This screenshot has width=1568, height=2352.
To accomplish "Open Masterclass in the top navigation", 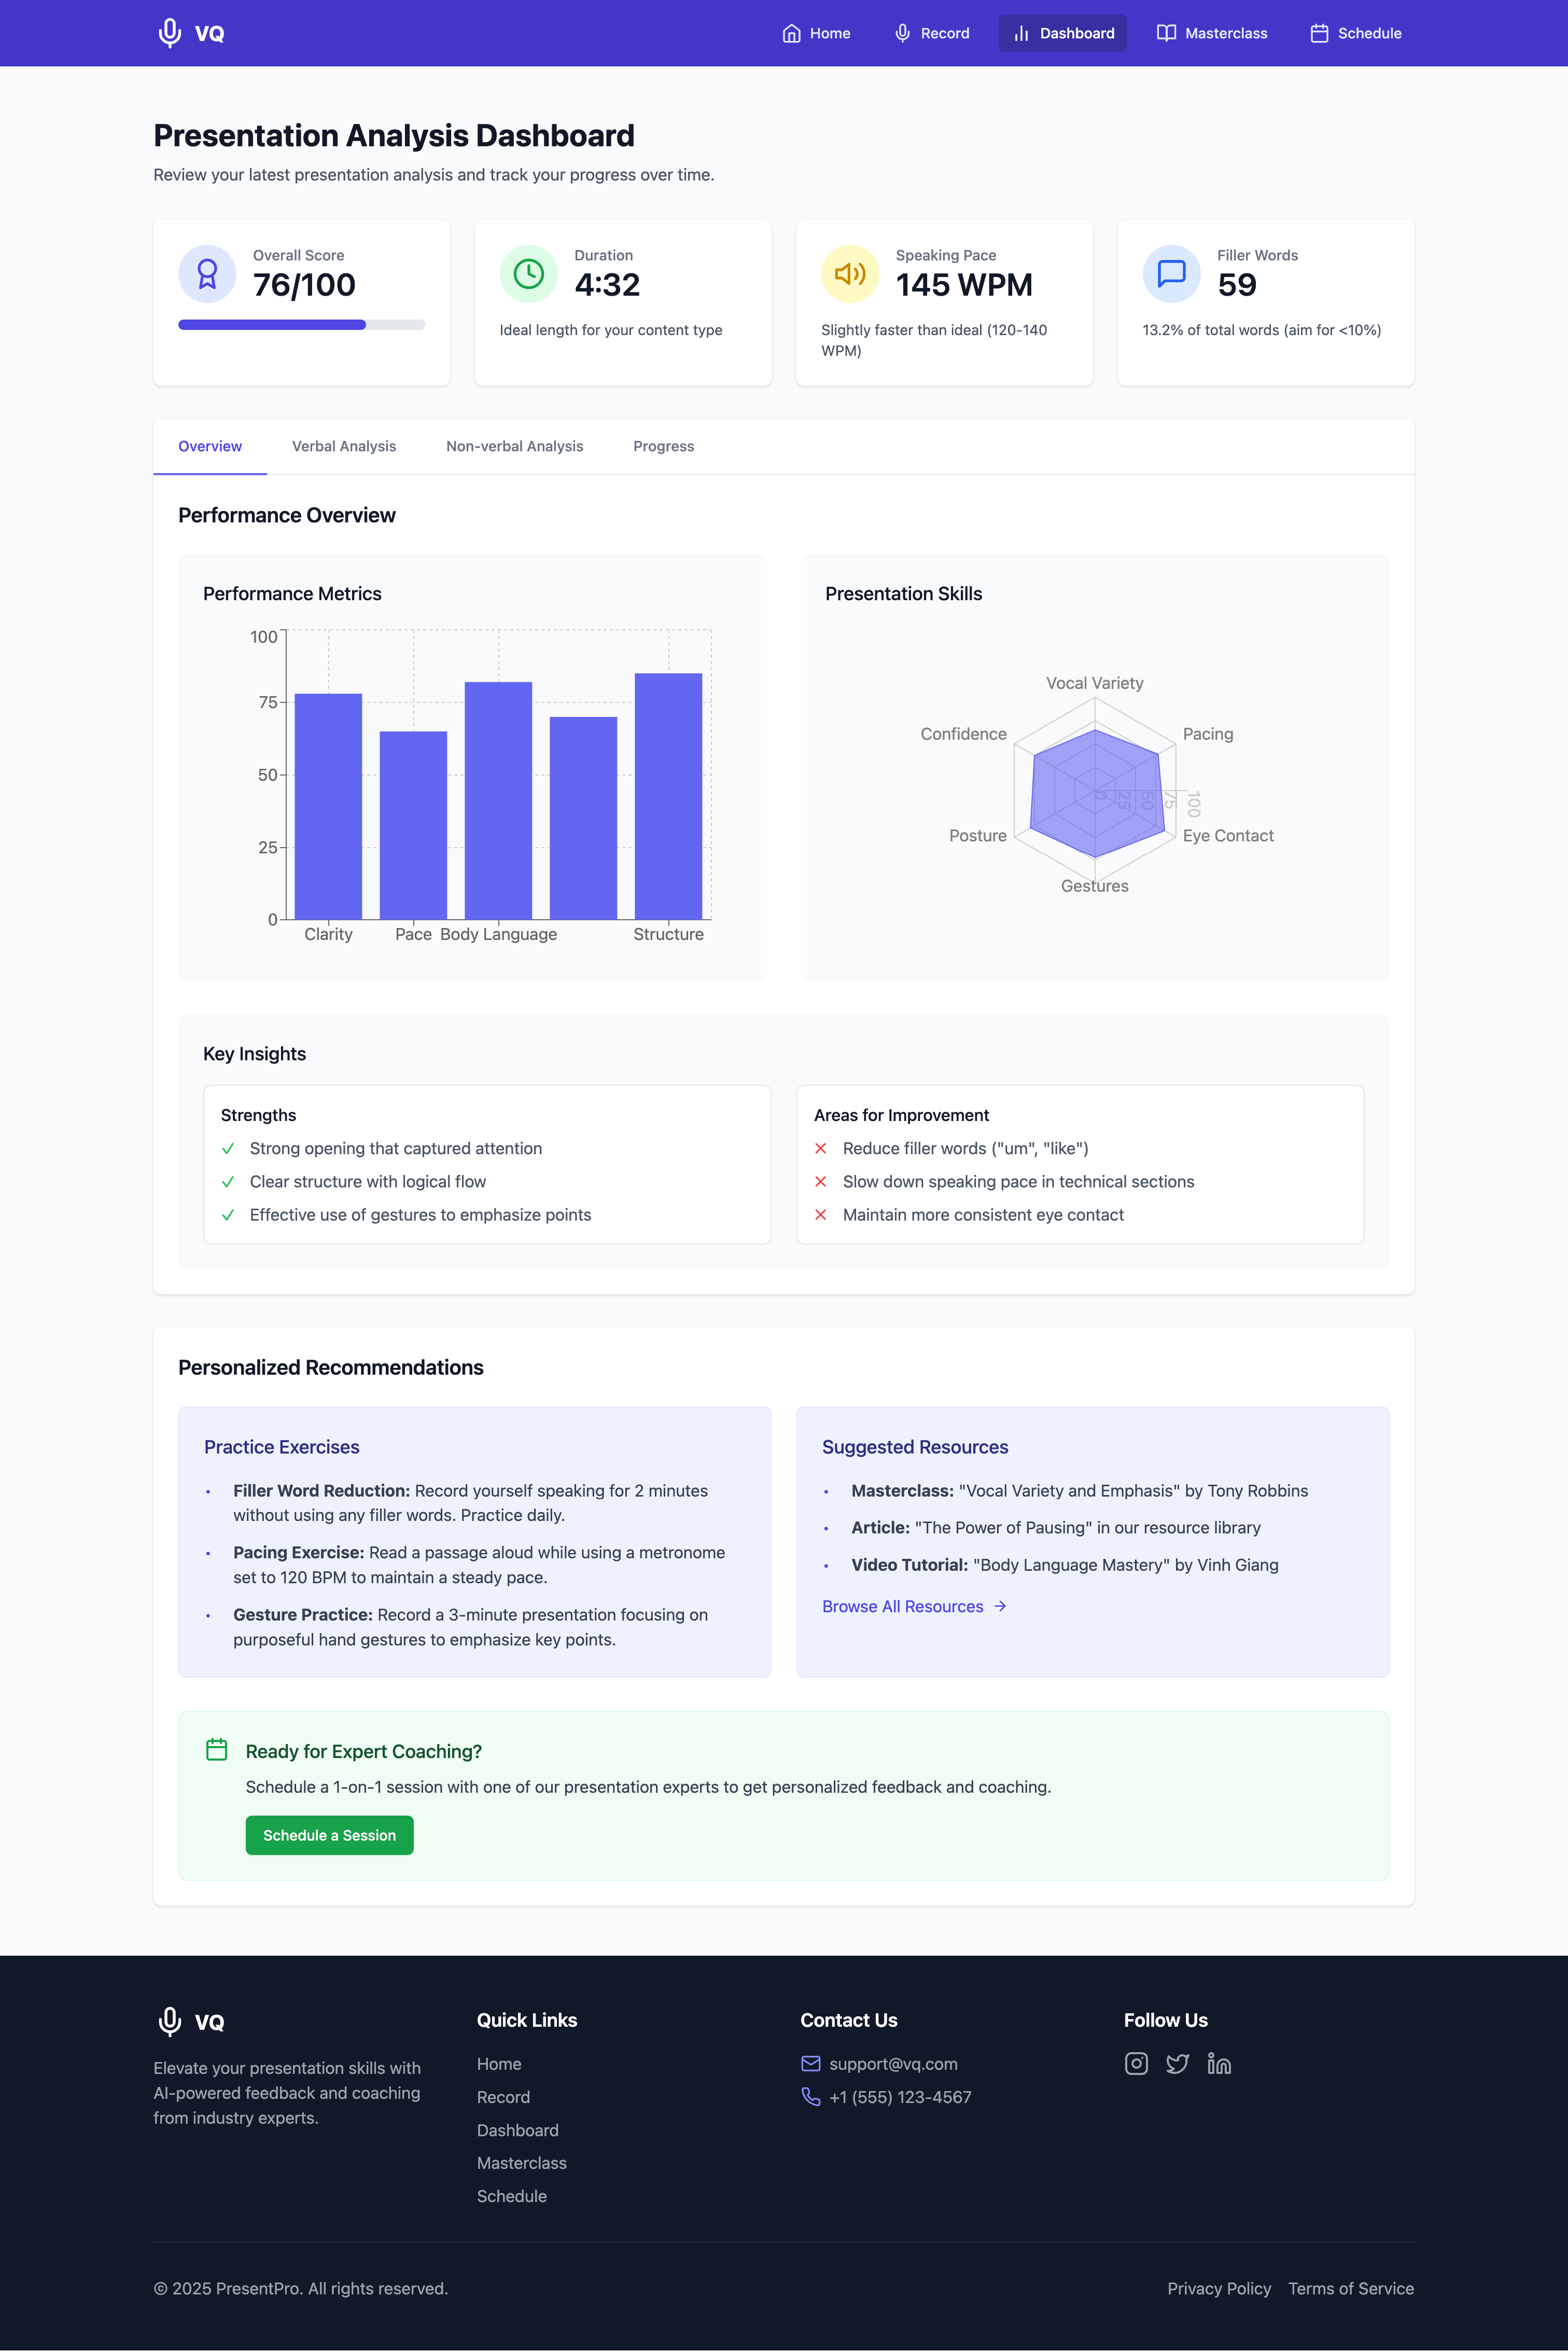I will coord(1212,33).
